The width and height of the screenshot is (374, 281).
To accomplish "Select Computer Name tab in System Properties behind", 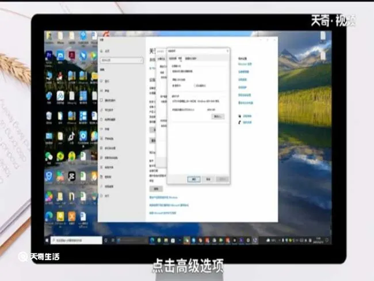I will click(x=162, y=59).
